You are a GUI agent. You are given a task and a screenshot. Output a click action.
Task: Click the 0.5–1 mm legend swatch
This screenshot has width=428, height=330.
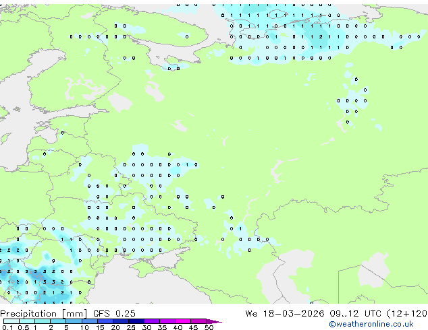click(27, 321)
